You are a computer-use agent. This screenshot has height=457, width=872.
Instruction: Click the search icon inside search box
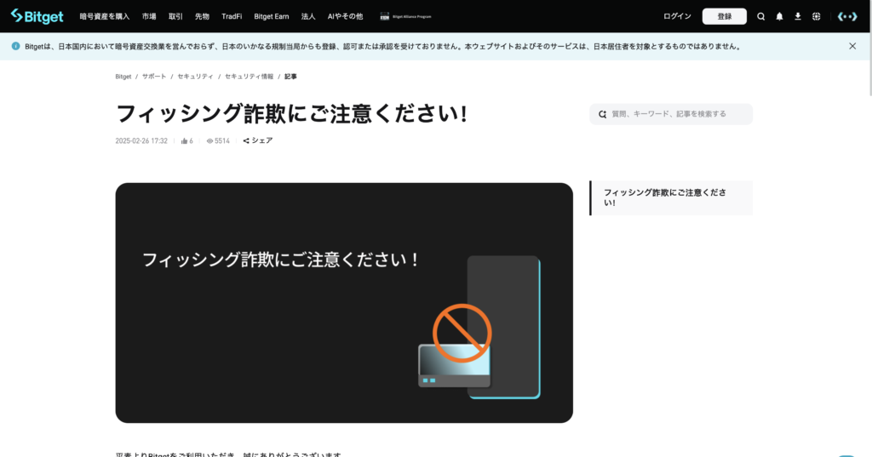602,114
